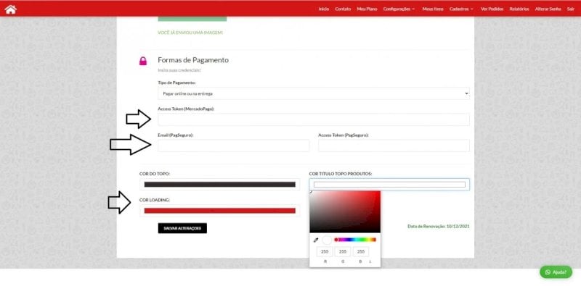
Task: Click the Email (PagSeguro) input field
Action: tap(233, 146)
